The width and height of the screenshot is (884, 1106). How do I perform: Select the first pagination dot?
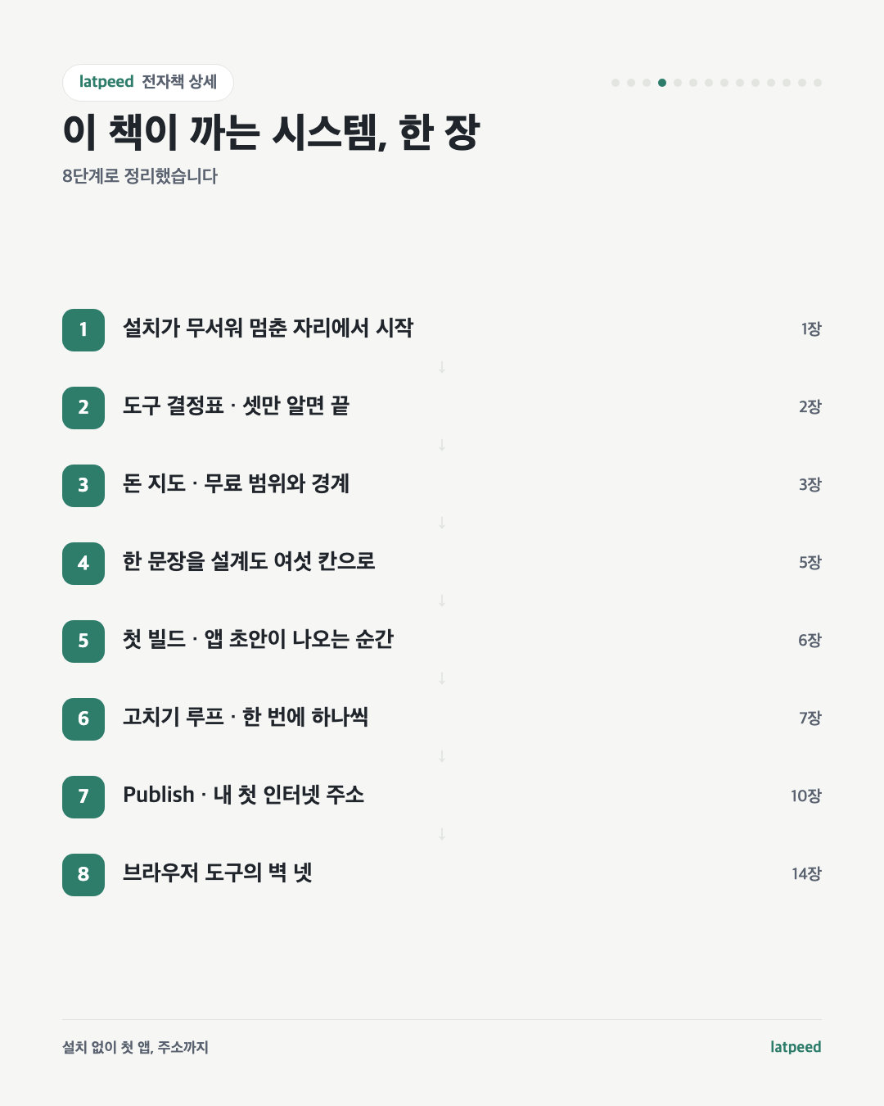pyautogui.click(x=616, y=83)
